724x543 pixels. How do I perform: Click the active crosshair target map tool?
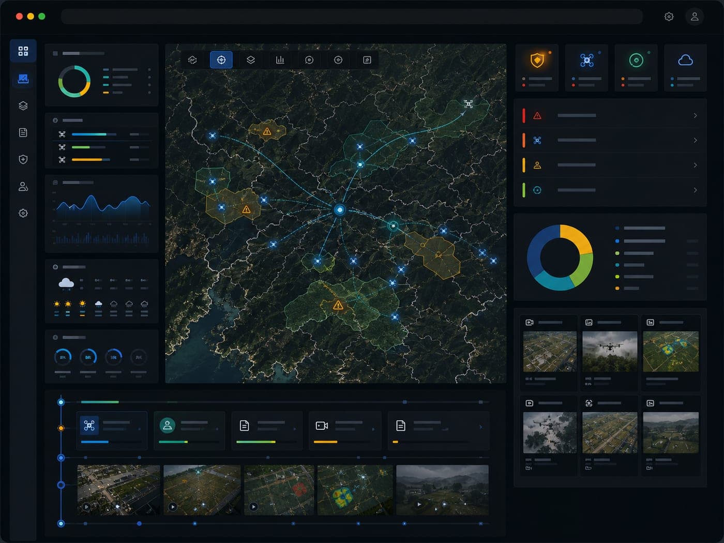click(x=221, y=60)
